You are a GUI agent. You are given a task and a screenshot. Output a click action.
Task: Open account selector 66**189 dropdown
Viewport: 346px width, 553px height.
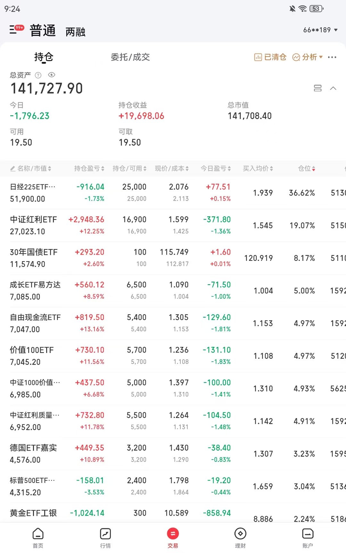(x=320, y=30)
